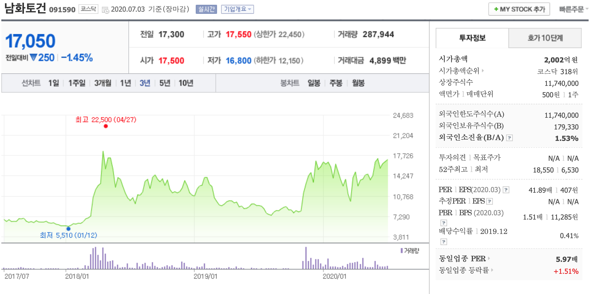This screenshot has height=294, width=591.
Task: Switch to the 투자정보 tab
Action: [472, 38]
